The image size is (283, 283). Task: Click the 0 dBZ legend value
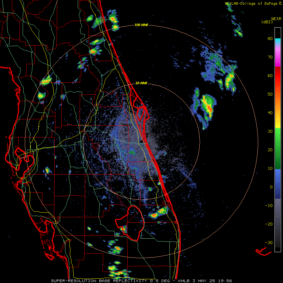(271, 187)
